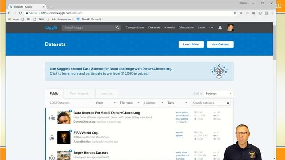Click the world tag on FIFA dataset

179,132
